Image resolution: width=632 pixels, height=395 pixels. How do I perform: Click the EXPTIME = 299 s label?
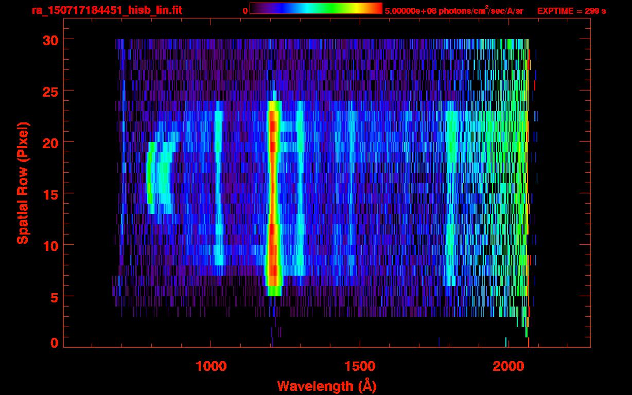(x=571, y=11)
